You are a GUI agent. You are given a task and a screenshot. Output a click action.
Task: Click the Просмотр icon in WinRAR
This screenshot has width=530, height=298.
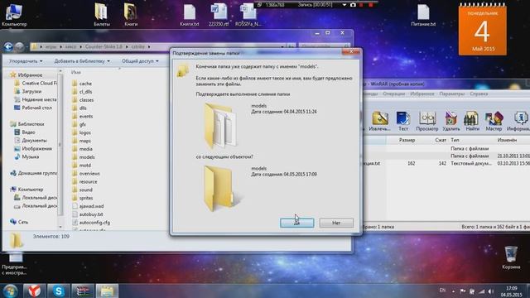pos(427,122)
